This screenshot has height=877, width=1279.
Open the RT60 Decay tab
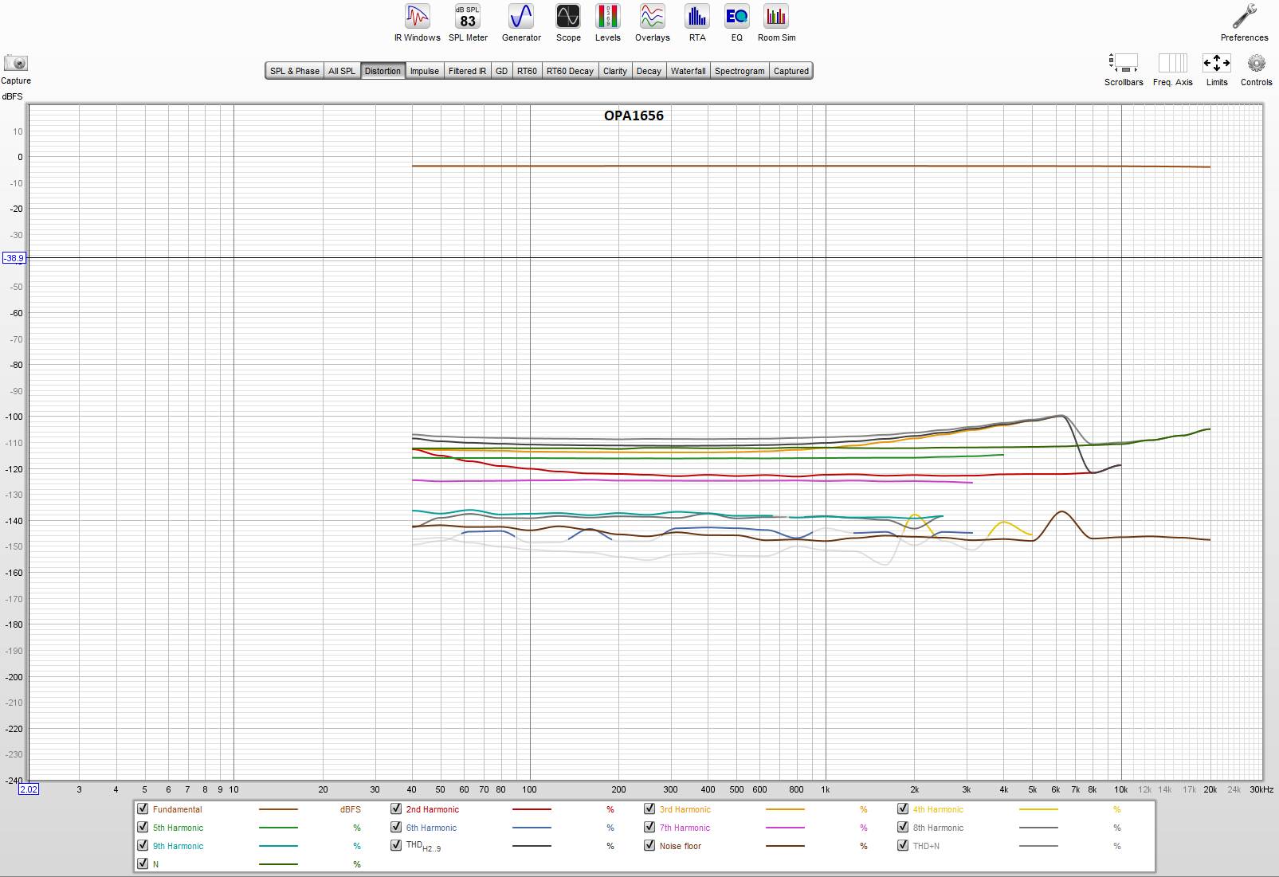(570, 71)
